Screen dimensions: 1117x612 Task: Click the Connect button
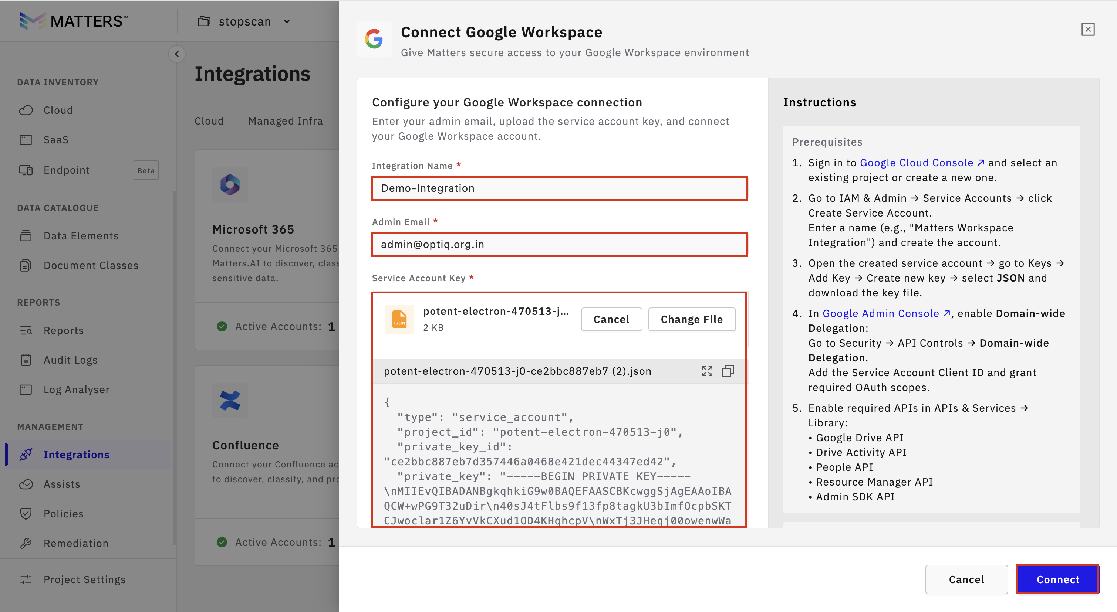pyautogui.click(x=1057, y=579)
